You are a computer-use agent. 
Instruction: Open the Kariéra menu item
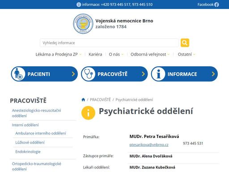point(95,54)
